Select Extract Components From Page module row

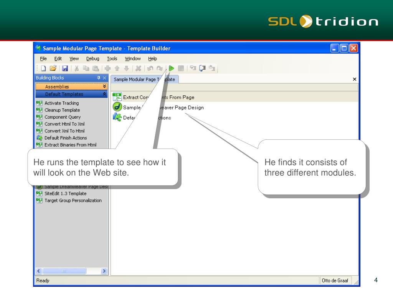[x=234, y=97]
